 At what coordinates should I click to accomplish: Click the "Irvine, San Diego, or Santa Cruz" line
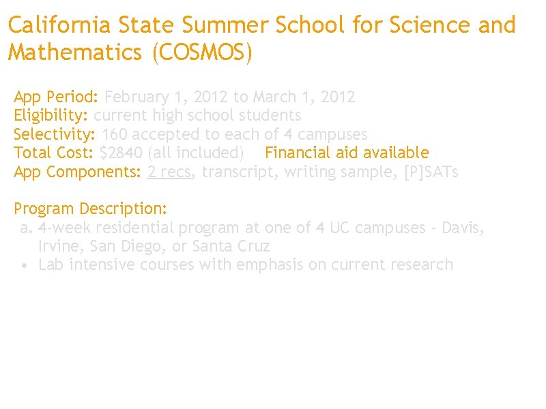click(154, 245)
